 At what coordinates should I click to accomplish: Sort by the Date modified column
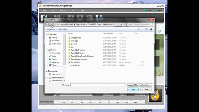coord(108,34)
